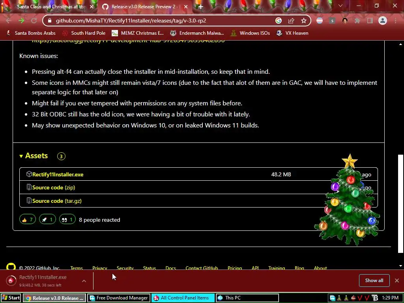Screen dimensions: 404x303
Task: Click the archive icon beside Source code (tar.gz)
Action: coord(29,200)
